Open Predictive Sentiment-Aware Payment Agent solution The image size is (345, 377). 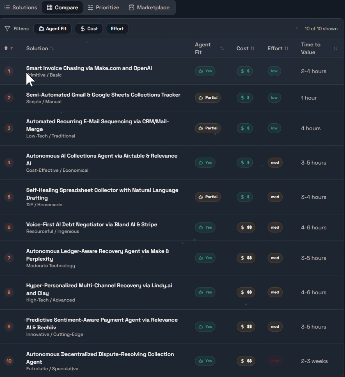coord(102,324)
